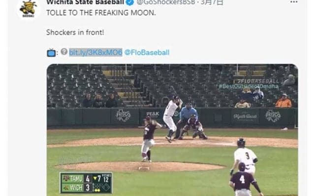The width and height of the screenshot is (315, 196).
Task: Open the @FloBaseball mention
Action: click(147, 52)
